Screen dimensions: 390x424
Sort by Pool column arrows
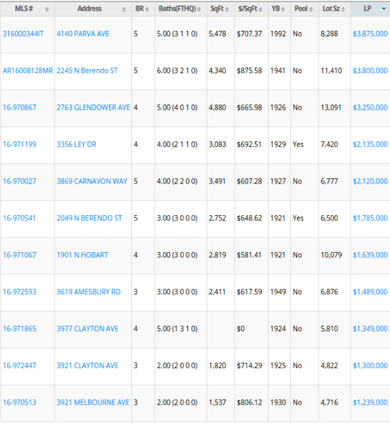[x=311, y=9]
